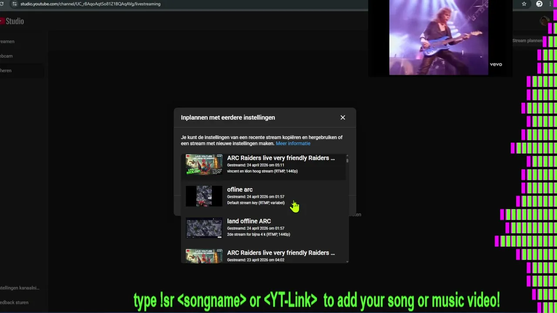Click the browser address bar URL
The image size is (557, 313).
(91, 4)
